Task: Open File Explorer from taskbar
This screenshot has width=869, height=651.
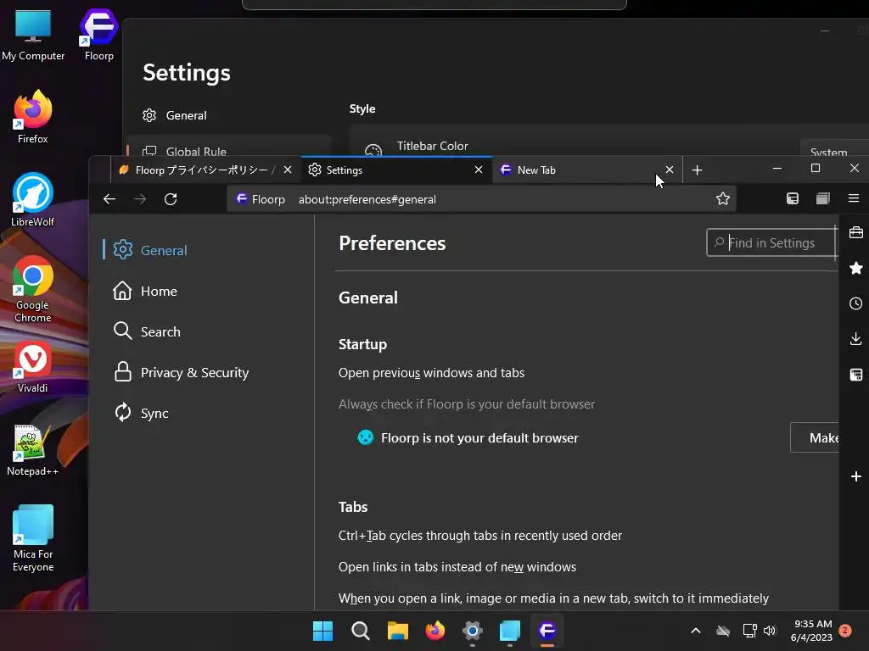Action: tap(398, 631)
